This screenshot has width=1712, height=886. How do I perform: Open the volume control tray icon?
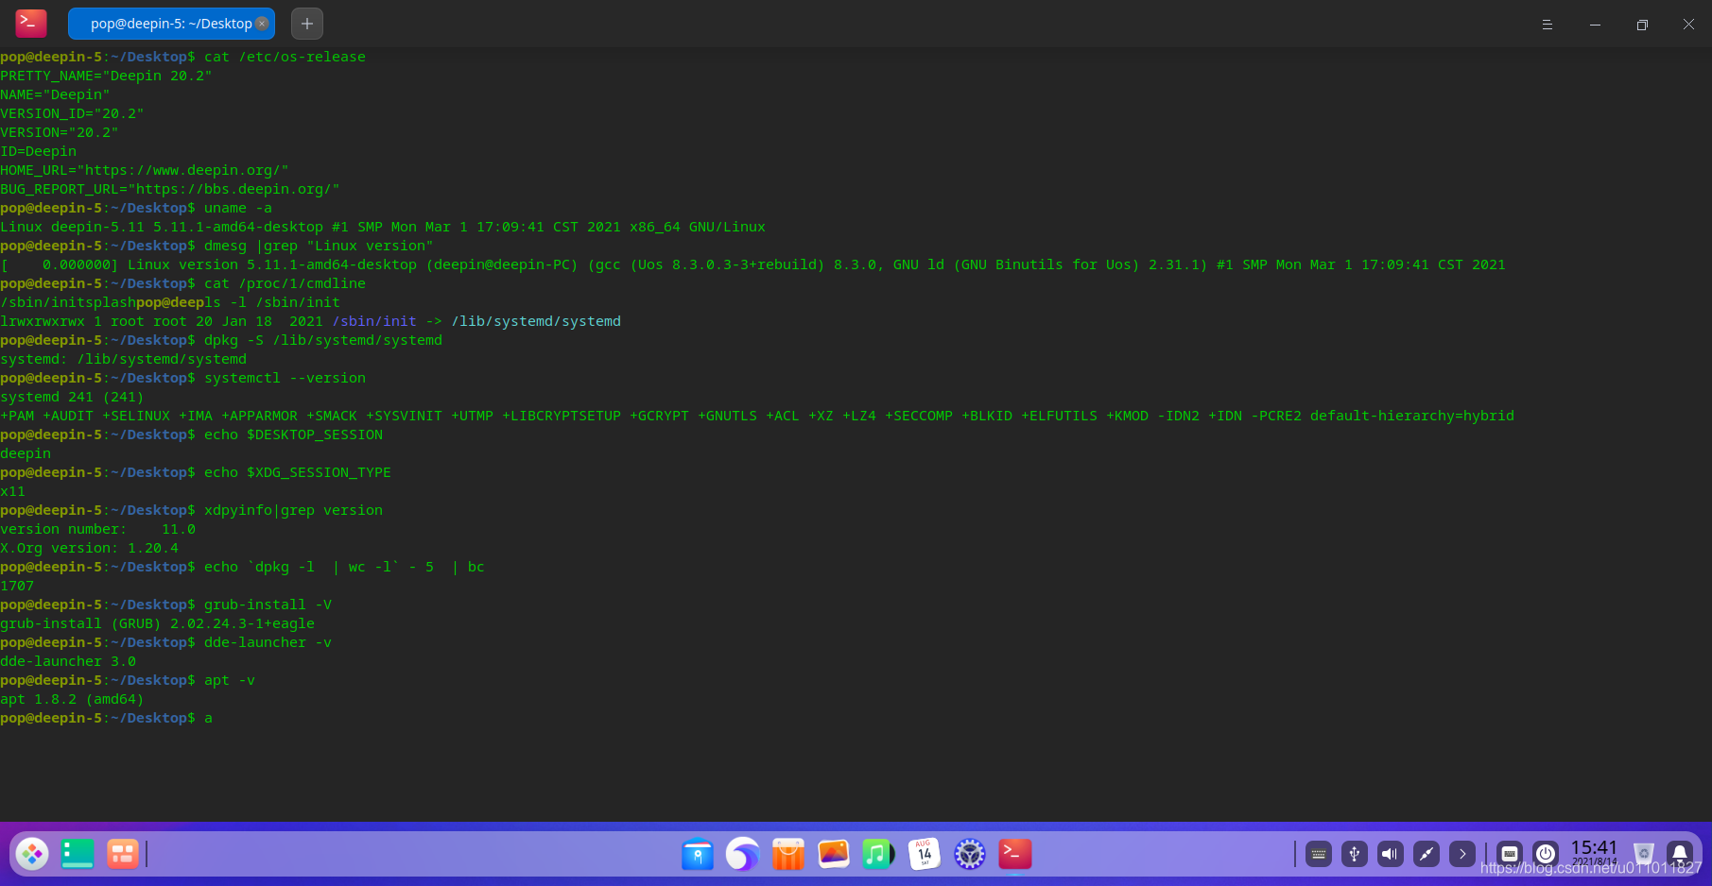click(1391, 854)
